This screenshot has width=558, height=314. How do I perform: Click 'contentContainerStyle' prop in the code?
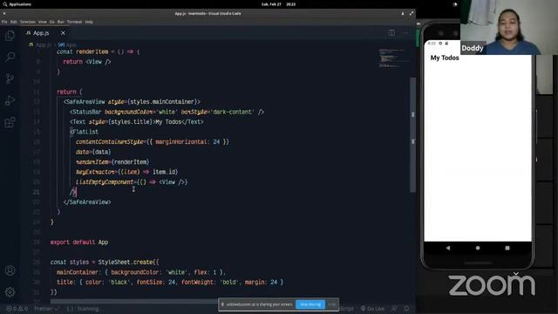(110, 141)
